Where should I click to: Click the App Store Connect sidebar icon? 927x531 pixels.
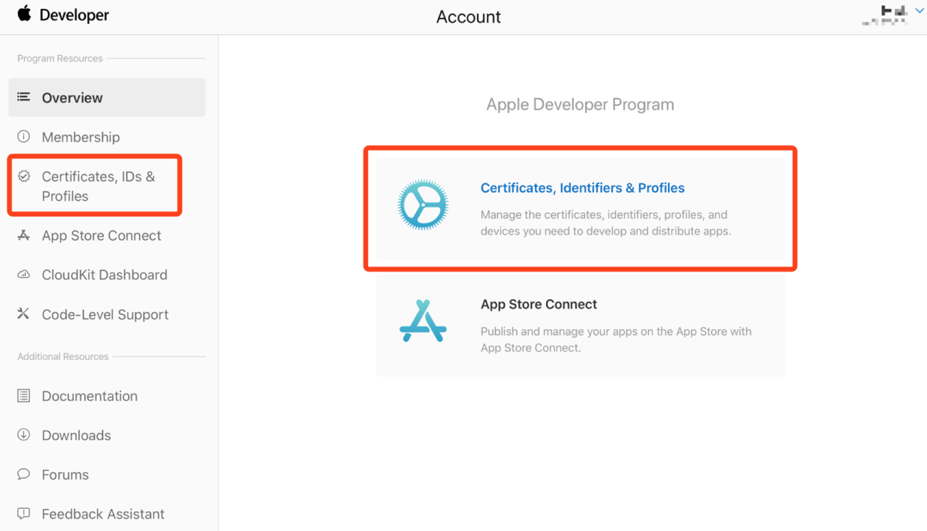click(x=23, y=235)
